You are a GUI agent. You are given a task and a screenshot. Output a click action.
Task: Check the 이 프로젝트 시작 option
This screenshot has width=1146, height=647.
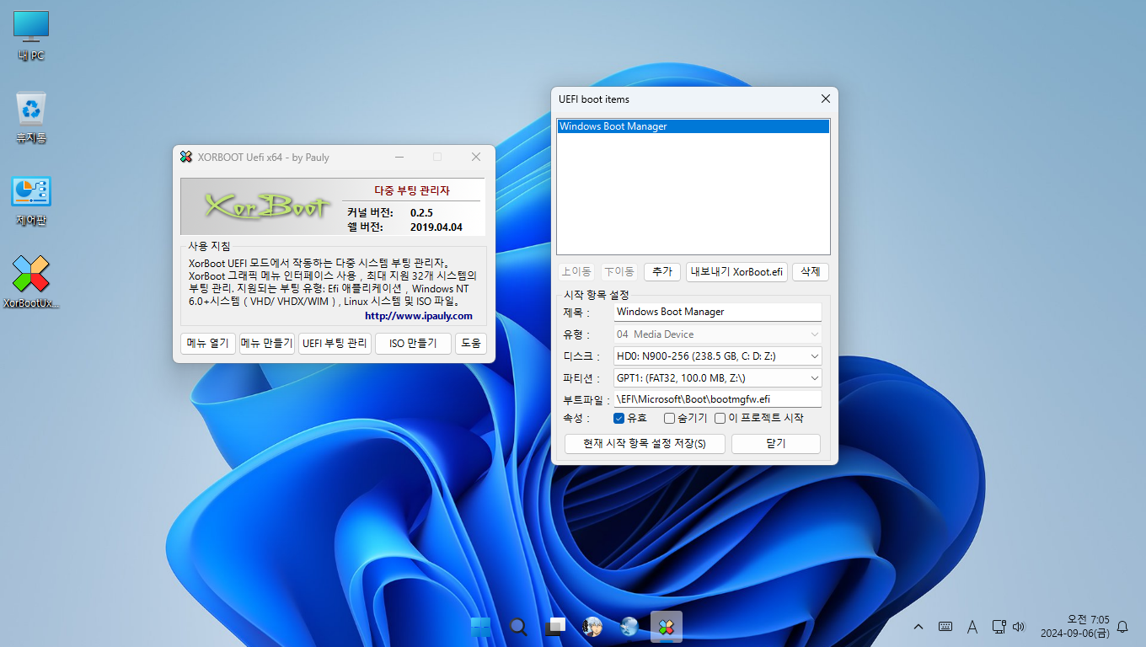click(x=720, y=418)
